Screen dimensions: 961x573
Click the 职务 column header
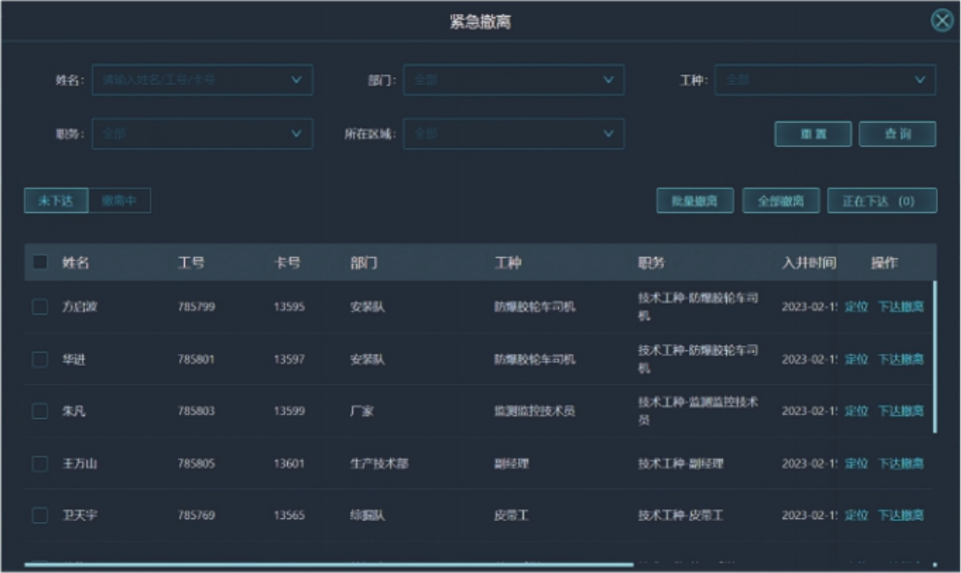tap(651, 262)
